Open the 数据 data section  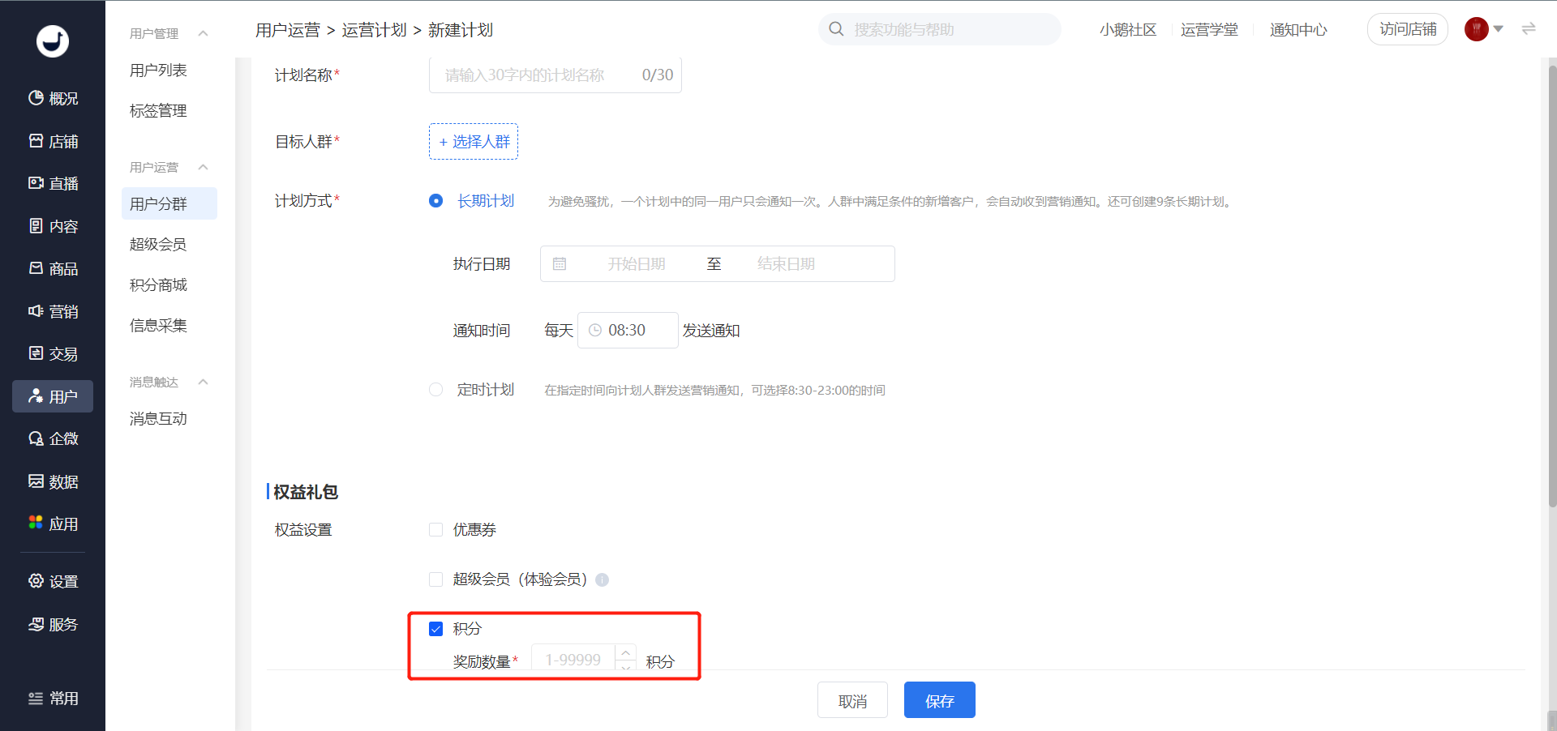pos(53,482)
